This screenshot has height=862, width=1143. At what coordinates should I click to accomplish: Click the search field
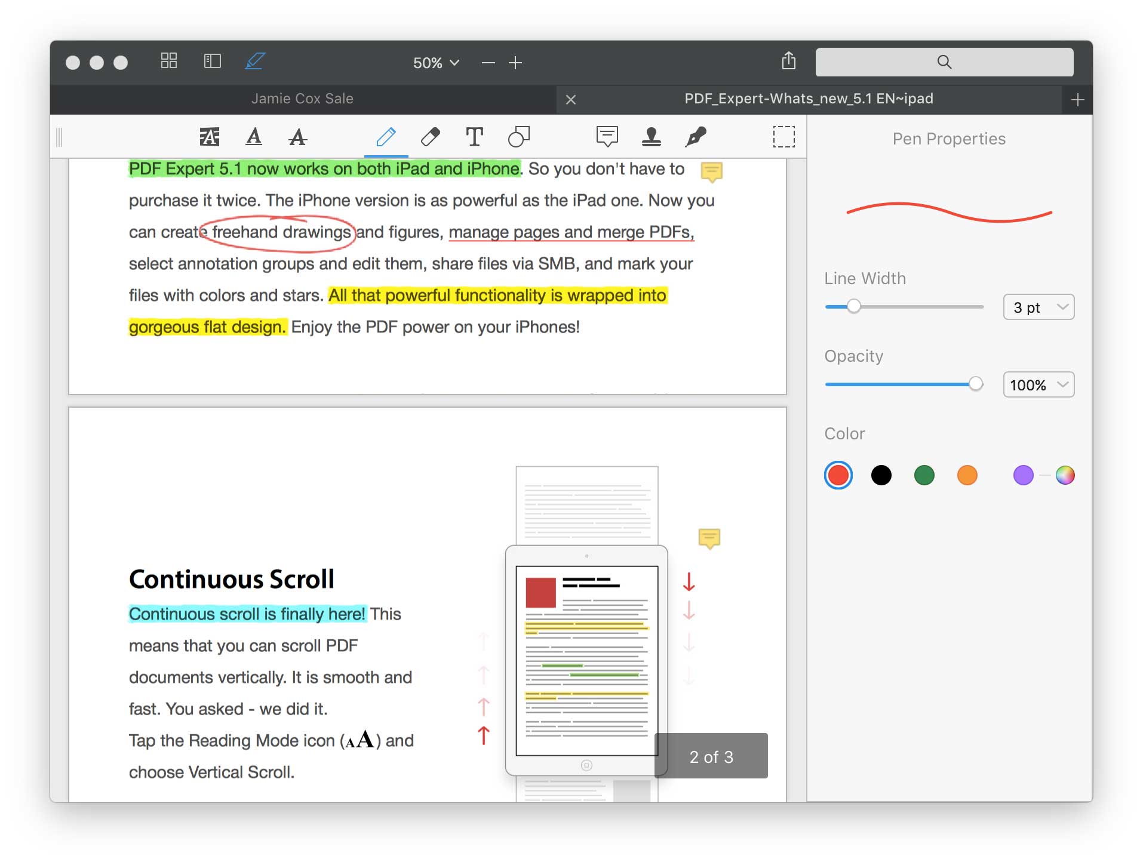[x=944, y=62]
